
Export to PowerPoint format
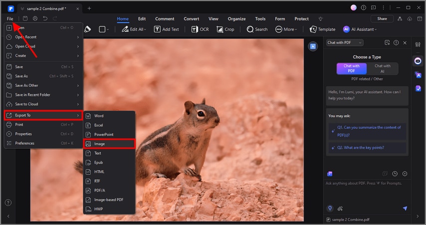coord(109,134)
